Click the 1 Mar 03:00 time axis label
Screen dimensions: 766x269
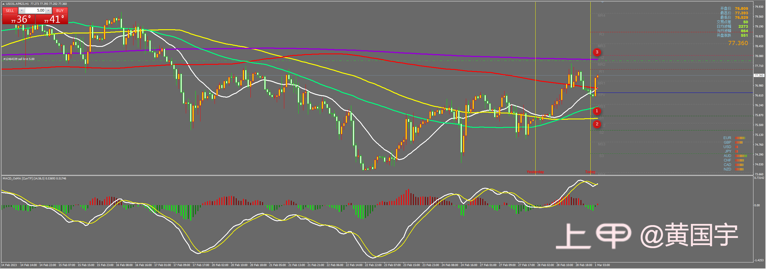pos(602,265)
